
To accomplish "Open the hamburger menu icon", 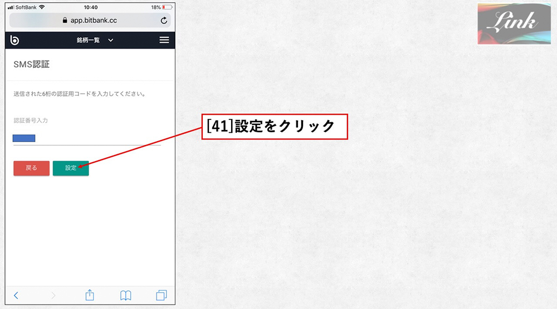I will [164, 40].
